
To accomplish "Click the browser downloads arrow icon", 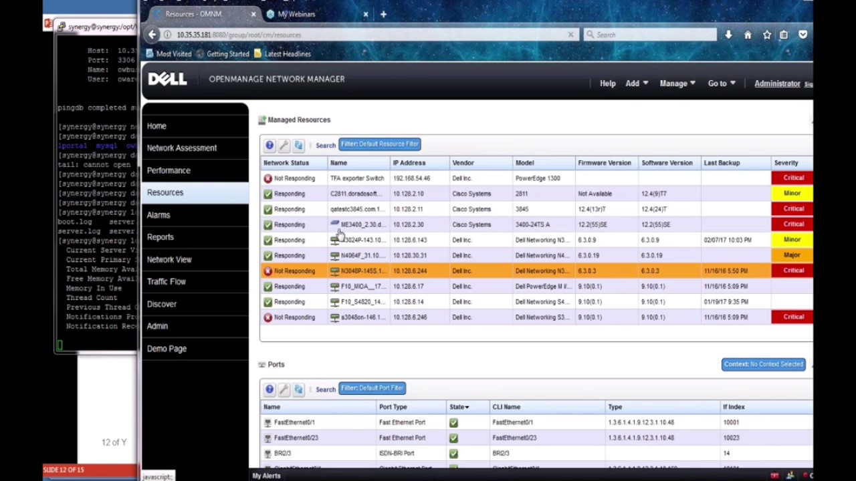I will 728,35.
